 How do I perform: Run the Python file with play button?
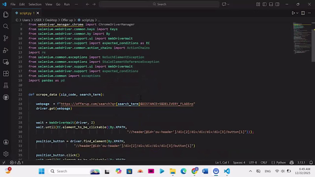293,13
